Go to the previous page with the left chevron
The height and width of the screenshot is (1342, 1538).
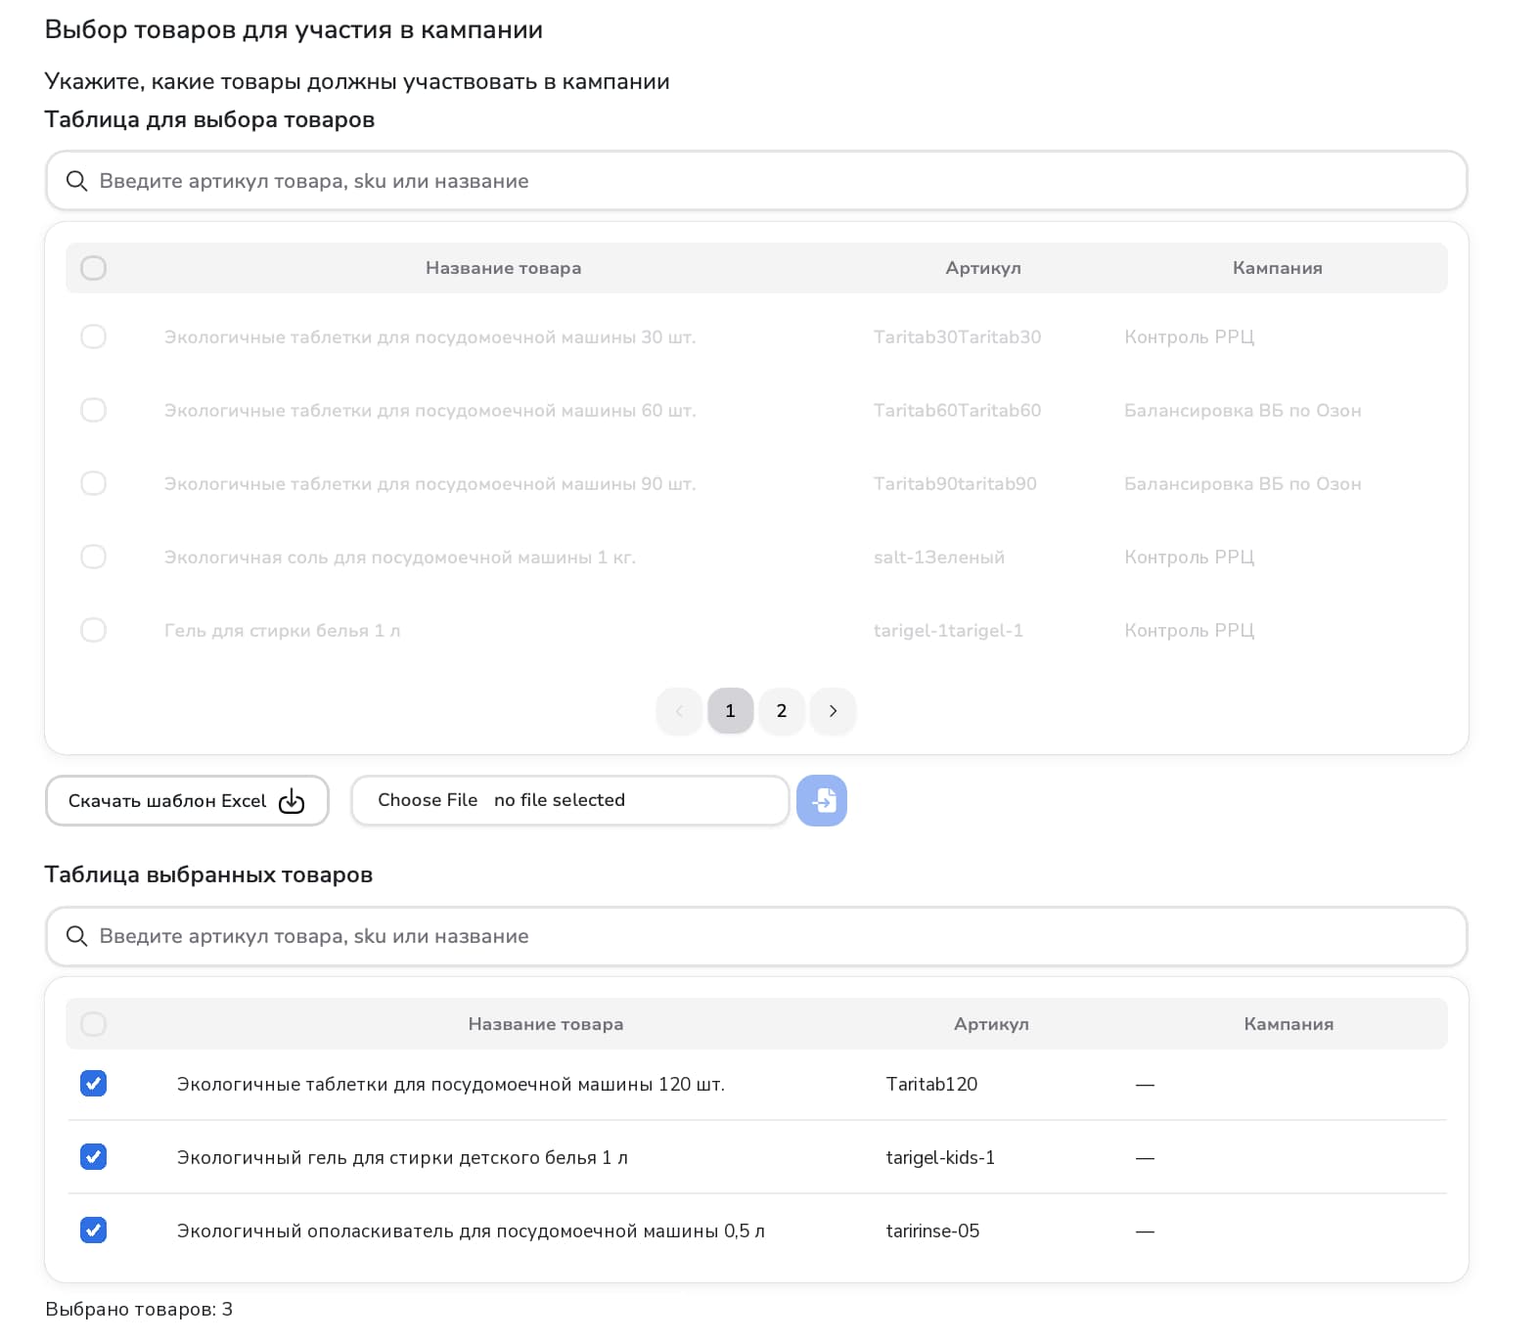[x=679, y=711]
